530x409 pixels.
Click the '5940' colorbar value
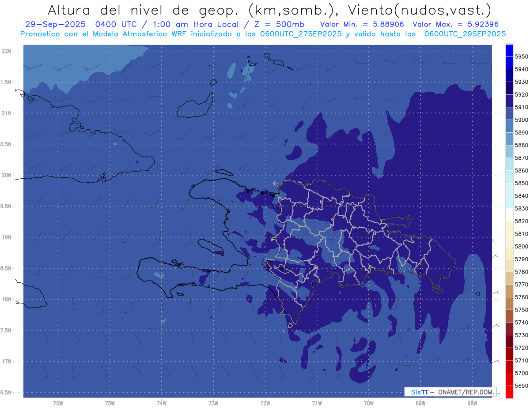[x=521, y=69]
